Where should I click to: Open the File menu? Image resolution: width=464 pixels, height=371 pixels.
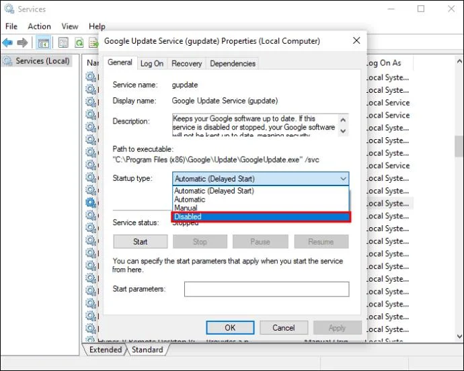pos(11,26)
